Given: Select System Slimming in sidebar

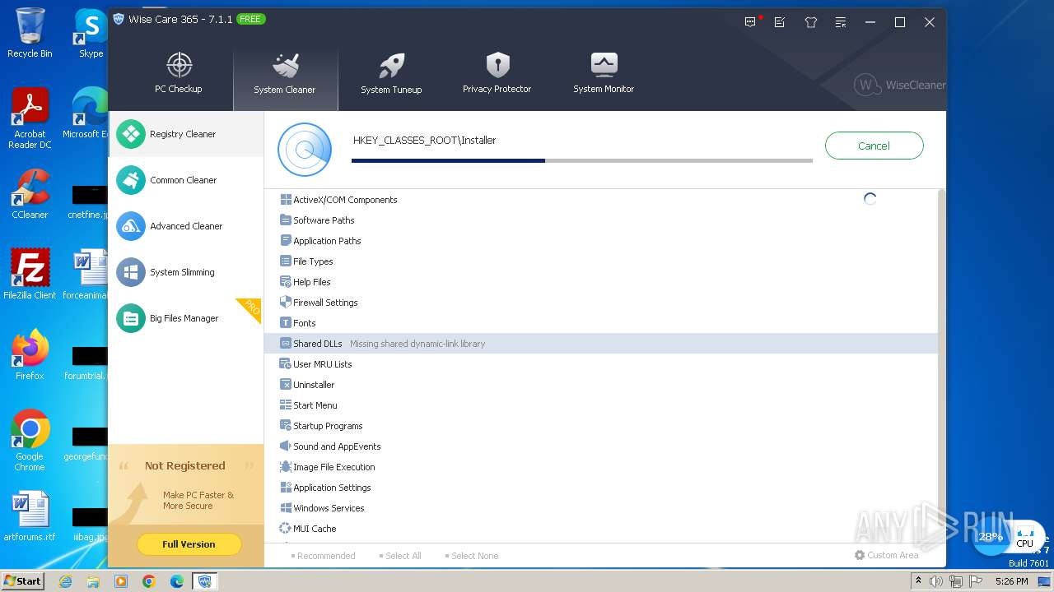Looking at the screenshot, I should (x=186, y=272).
